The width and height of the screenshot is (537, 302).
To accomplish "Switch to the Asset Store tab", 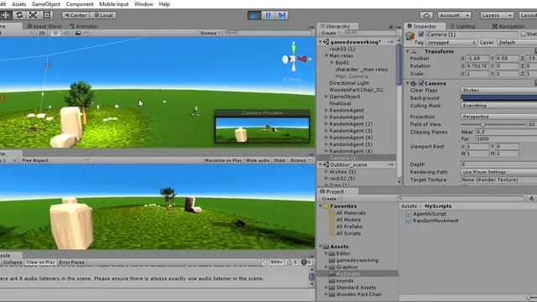I will [x=44, y=26].
